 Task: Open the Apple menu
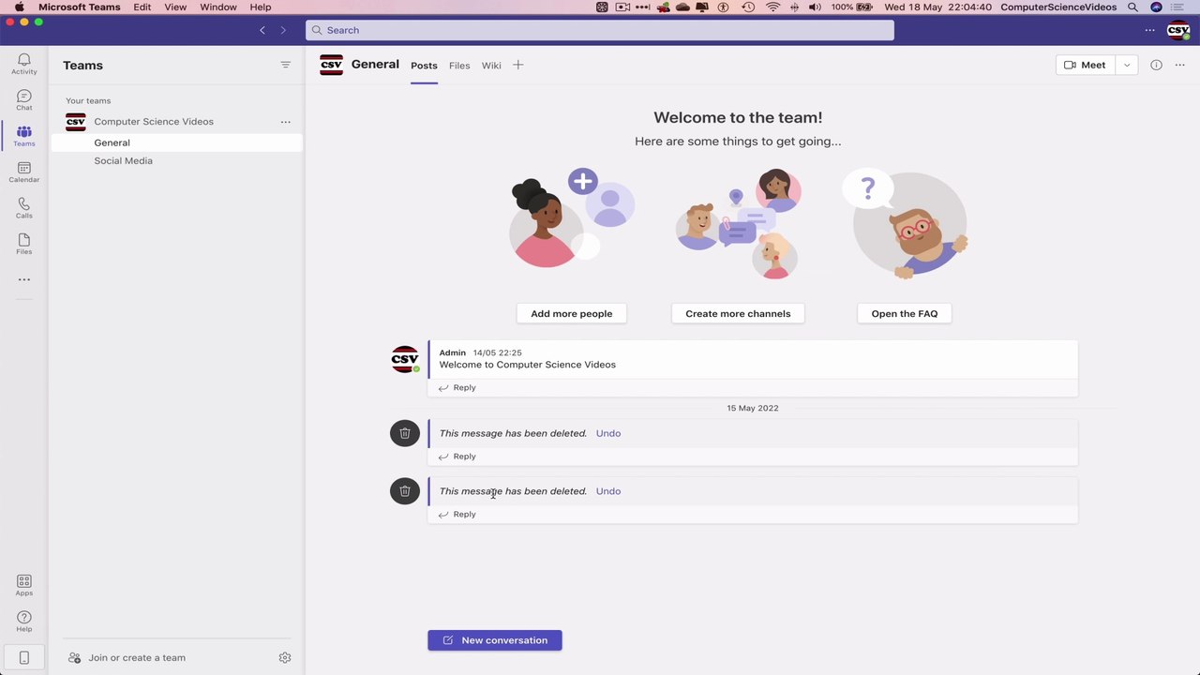19,7
